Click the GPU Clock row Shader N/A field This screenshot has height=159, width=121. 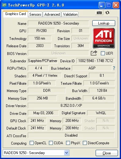pyautogui.click(x=106, y=121)
